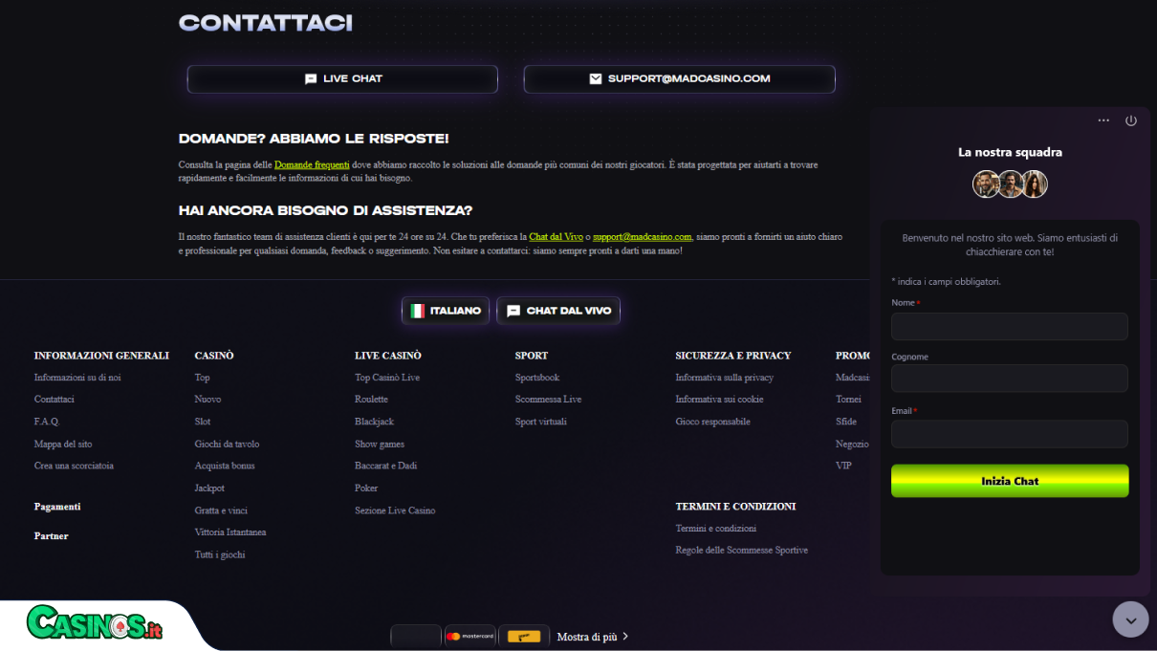This screenshot has height=651, width=1157.
Task: Open Top Casinò Live link
Action: tap(387, 378)
